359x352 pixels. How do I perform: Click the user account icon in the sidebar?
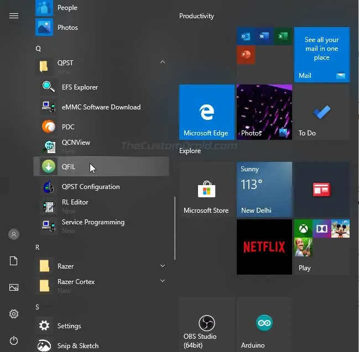[x=14, y=234]
